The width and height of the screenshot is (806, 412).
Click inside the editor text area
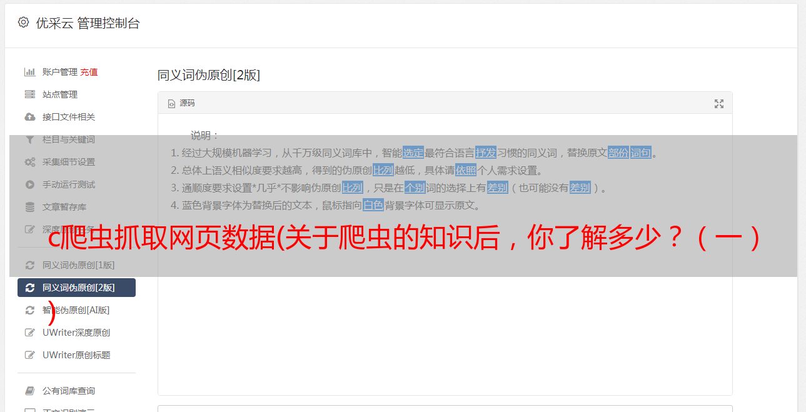coord(445,254)
